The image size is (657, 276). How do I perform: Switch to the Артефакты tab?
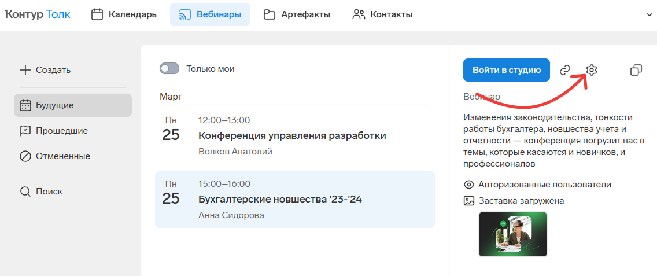tap(297, 14)
